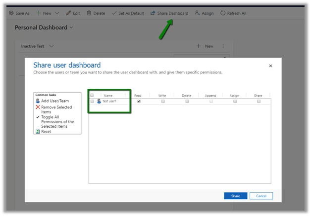Open the Personal Dashboard selector dropdown
Image resolution: width=311 pixels, height=216 pixels.
[71, 28]
